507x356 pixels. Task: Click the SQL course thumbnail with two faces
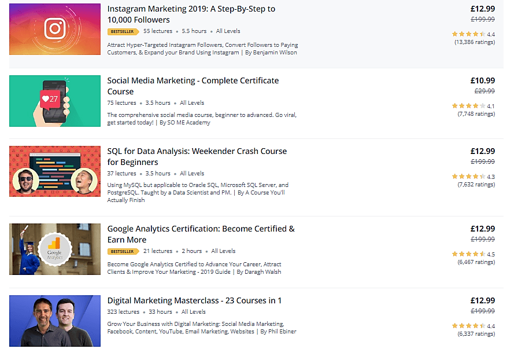(x=55, y=171)
